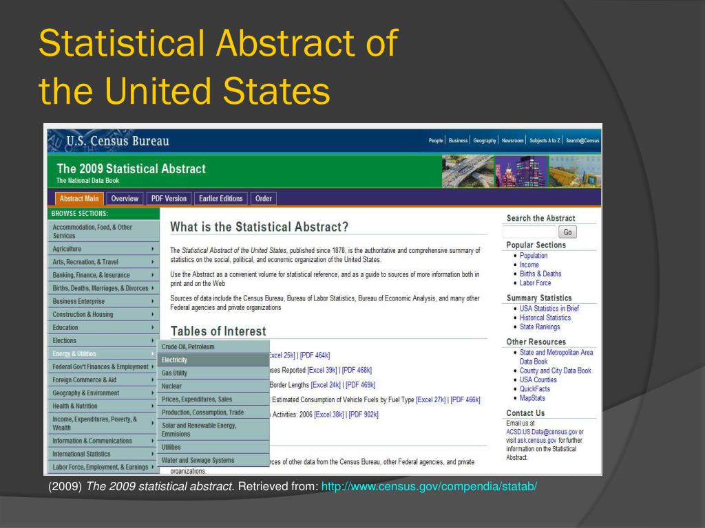Image resolution: width=705 pixels, height=528 pixels.
Task: Select Production, Consumption, Trade submenu item
Action: point(213,412)
